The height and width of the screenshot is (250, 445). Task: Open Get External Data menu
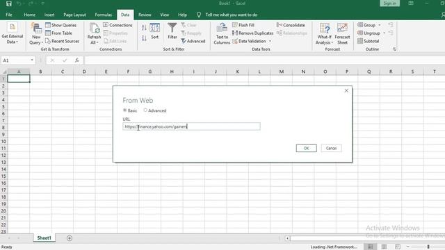13,33
